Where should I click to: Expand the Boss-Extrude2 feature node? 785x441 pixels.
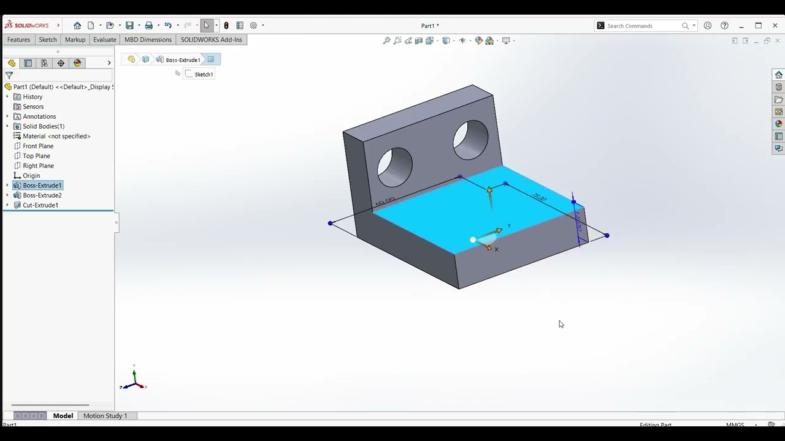pyautogui.click(x=7, y=195)
